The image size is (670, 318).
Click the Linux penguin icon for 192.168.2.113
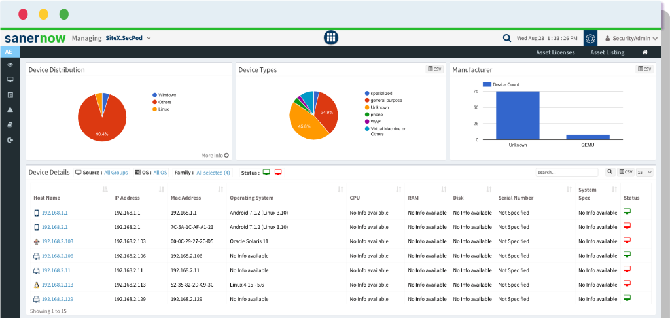[37, 285]
